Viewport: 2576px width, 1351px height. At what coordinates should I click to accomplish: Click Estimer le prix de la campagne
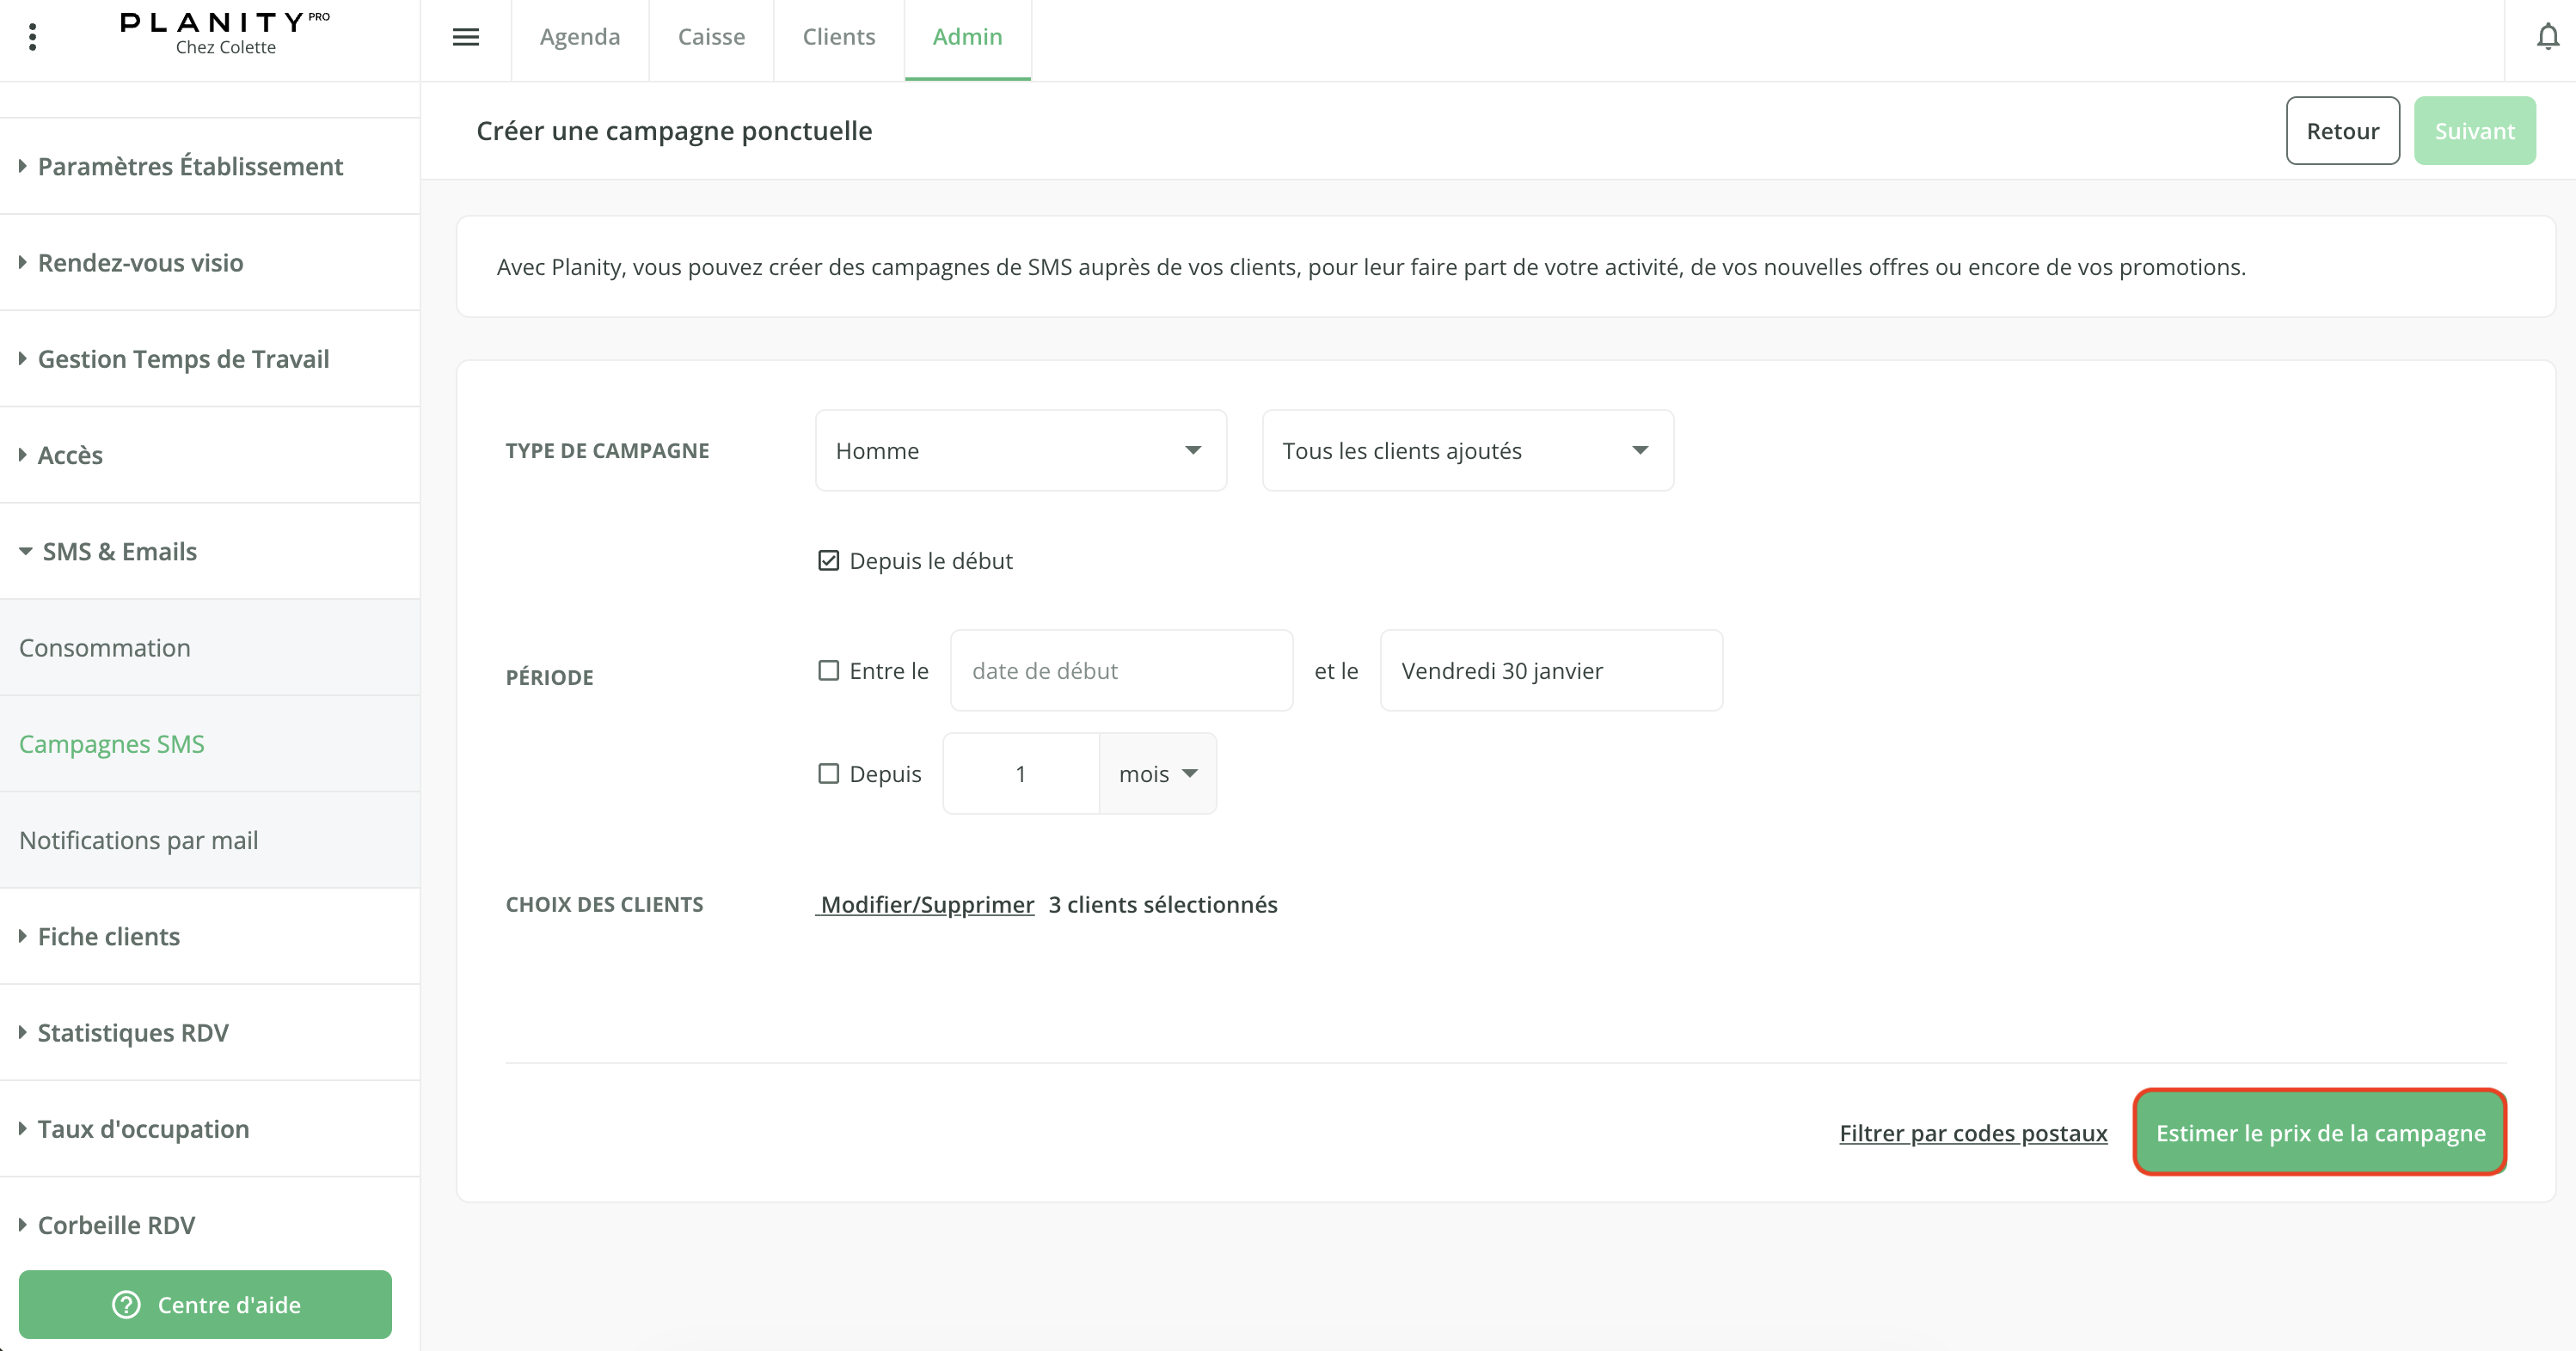[x=2319, y=1132]
